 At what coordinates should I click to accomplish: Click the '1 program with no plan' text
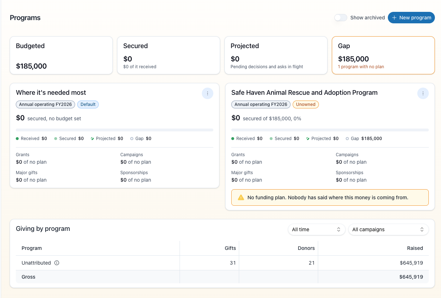coord(361,67)
